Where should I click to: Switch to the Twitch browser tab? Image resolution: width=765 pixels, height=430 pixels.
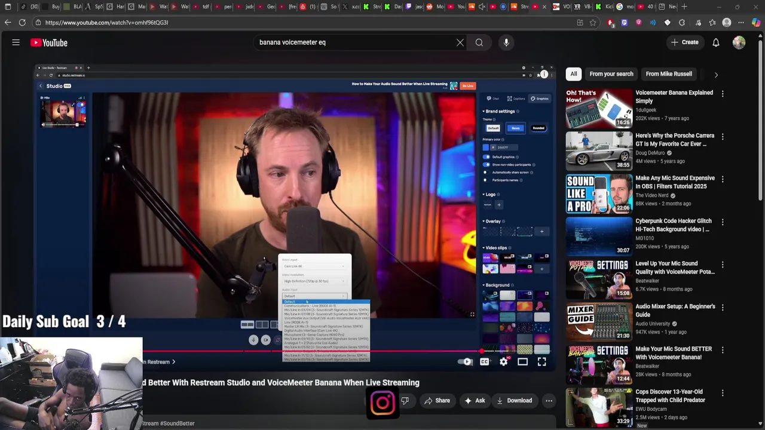[415, 7]
